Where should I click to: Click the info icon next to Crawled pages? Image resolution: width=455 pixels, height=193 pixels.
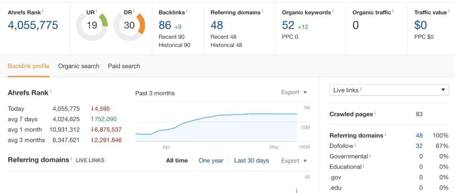375,113
